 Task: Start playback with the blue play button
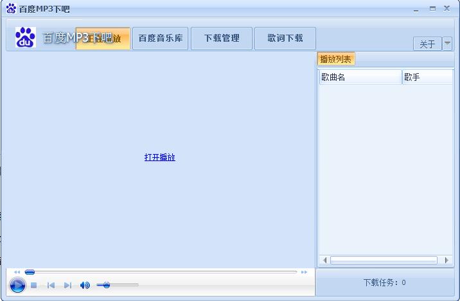pos(17,285)
